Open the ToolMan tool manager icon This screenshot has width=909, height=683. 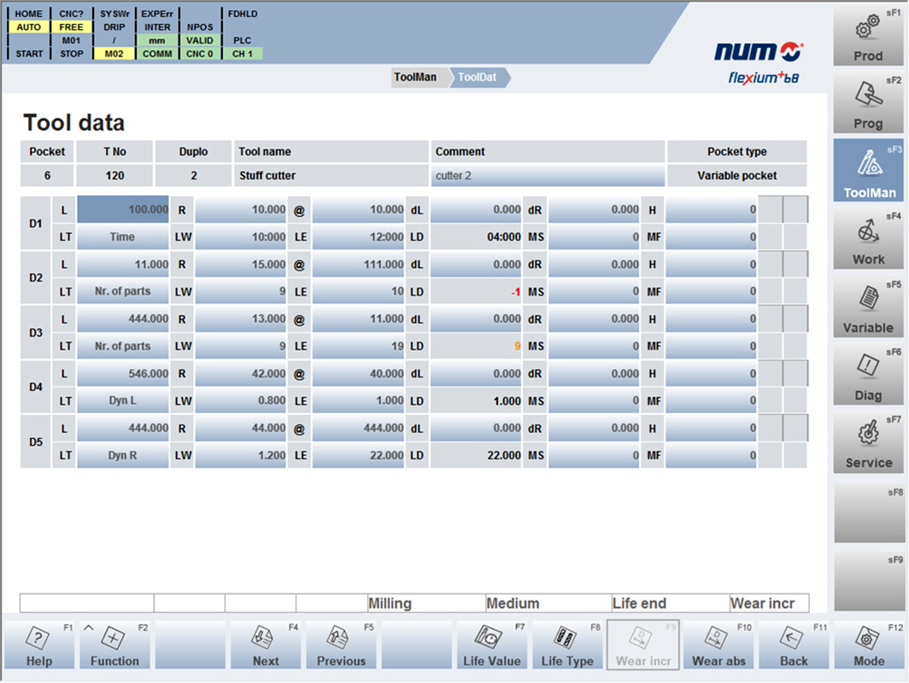click(x=868, y=169)
